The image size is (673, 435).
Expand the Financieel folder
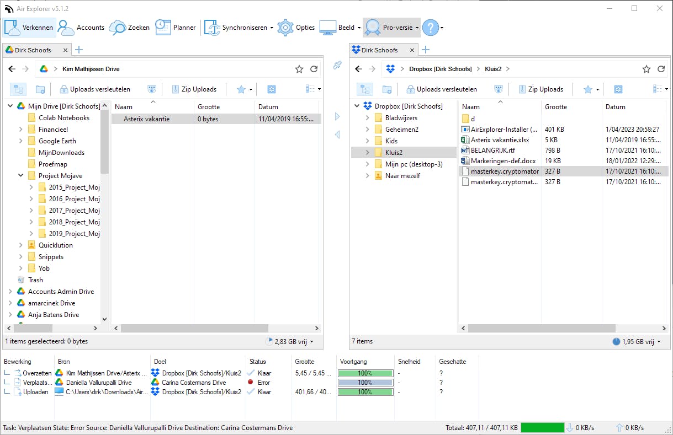point(20,129)
